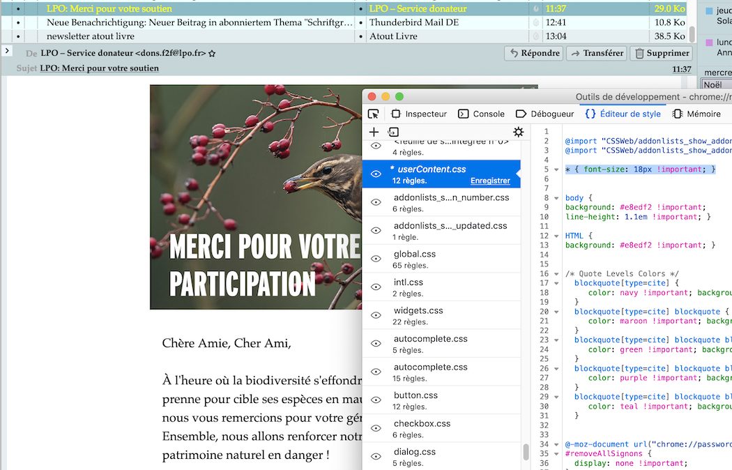732x470 pixels.
Task: Create a new style sheet with plus icon
Action: (x=374, y=132)
